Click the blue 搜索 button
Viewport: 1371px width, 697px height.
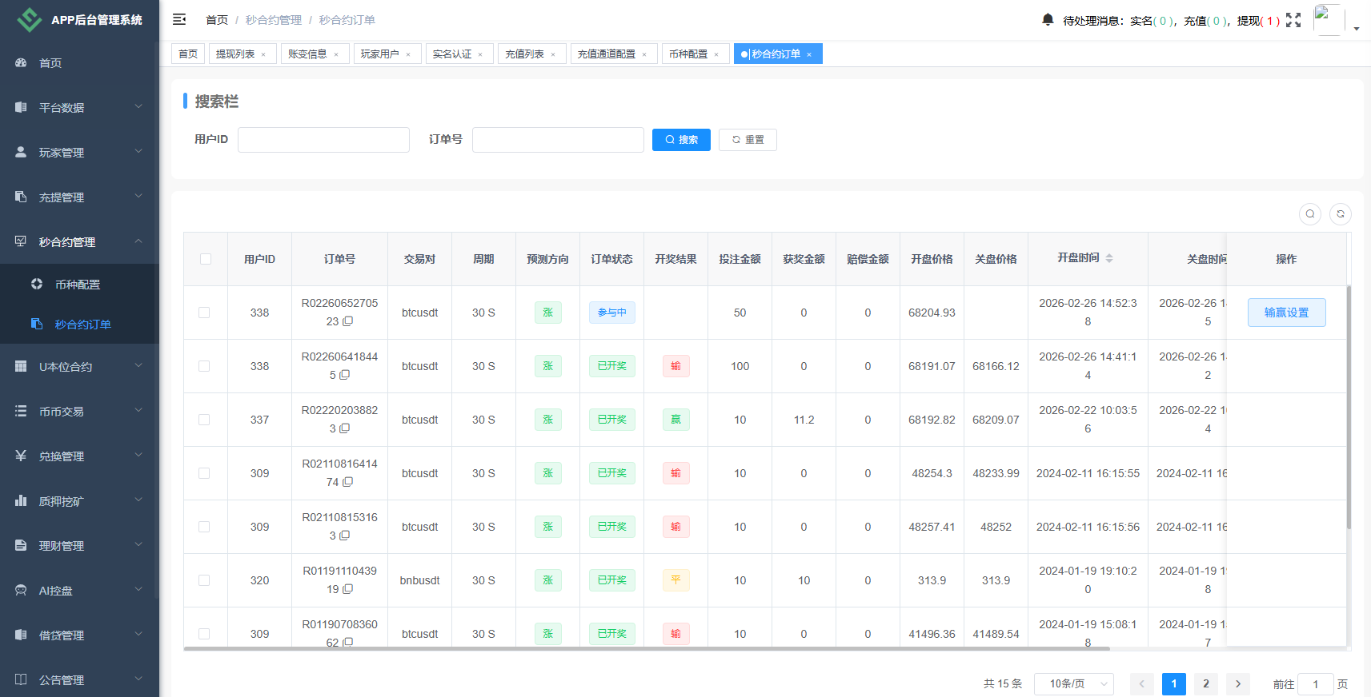click(681, 140)
